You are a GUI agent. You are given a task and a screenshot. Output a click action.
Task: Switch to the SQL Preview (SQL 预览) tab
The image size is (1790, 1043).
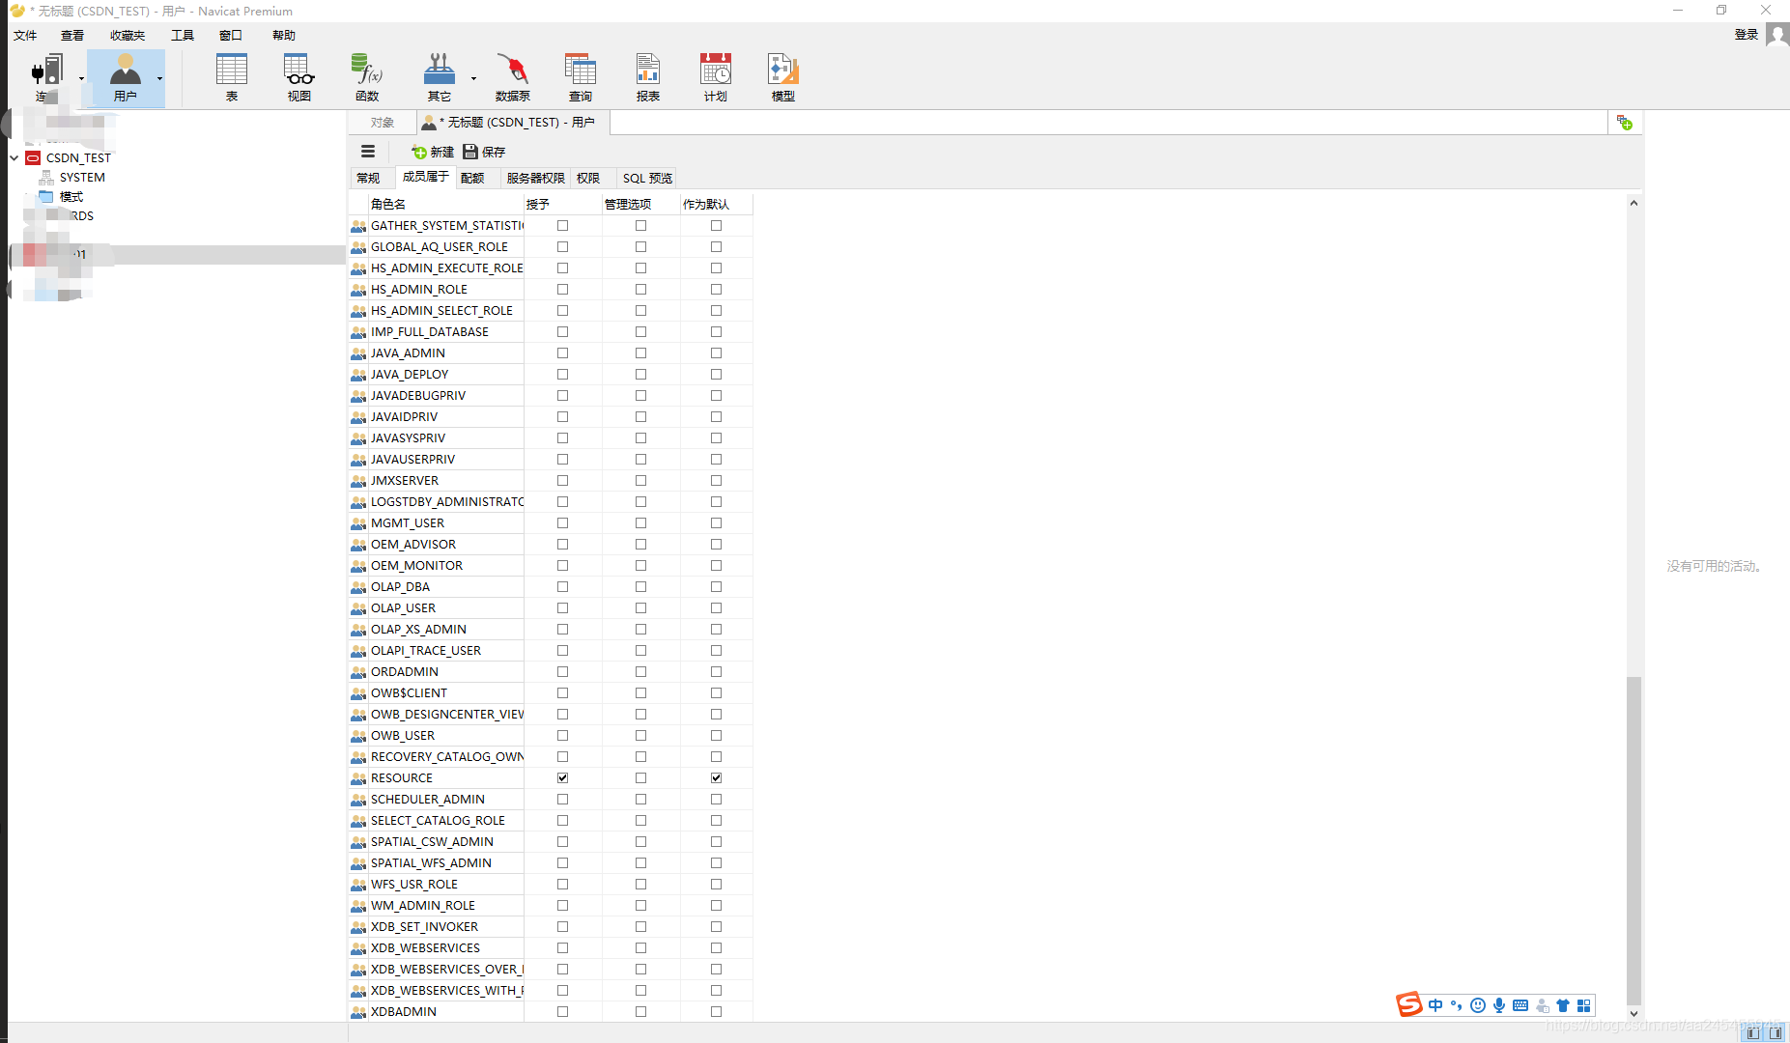coord(647,179)
